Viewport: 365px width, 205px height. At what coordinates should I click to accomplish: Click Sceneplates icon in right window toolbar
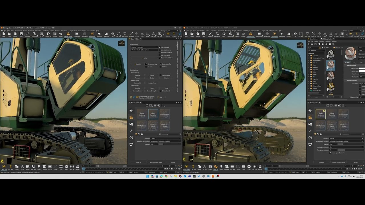point(259,34)
